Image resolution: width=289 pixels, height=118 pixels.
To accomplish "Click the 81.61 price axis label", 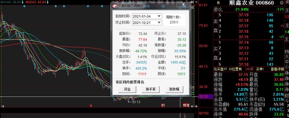I will [x=203, y=5].
